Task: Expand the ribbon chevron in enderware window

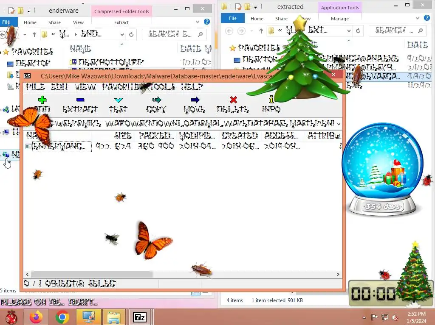Action: [x=198, y=22]
